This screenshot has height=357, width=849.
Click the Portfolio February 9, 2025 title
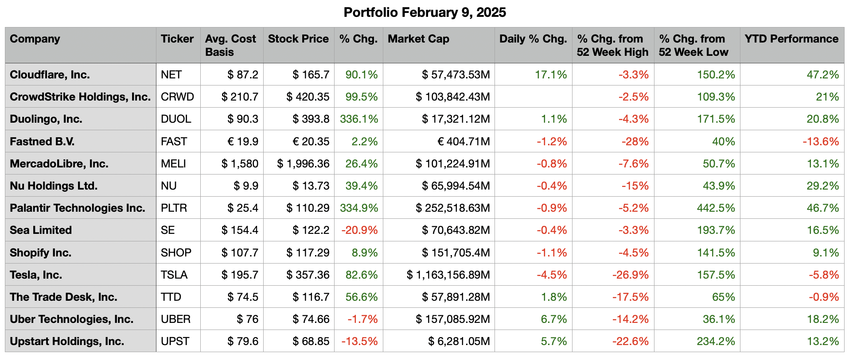point(424,12)
